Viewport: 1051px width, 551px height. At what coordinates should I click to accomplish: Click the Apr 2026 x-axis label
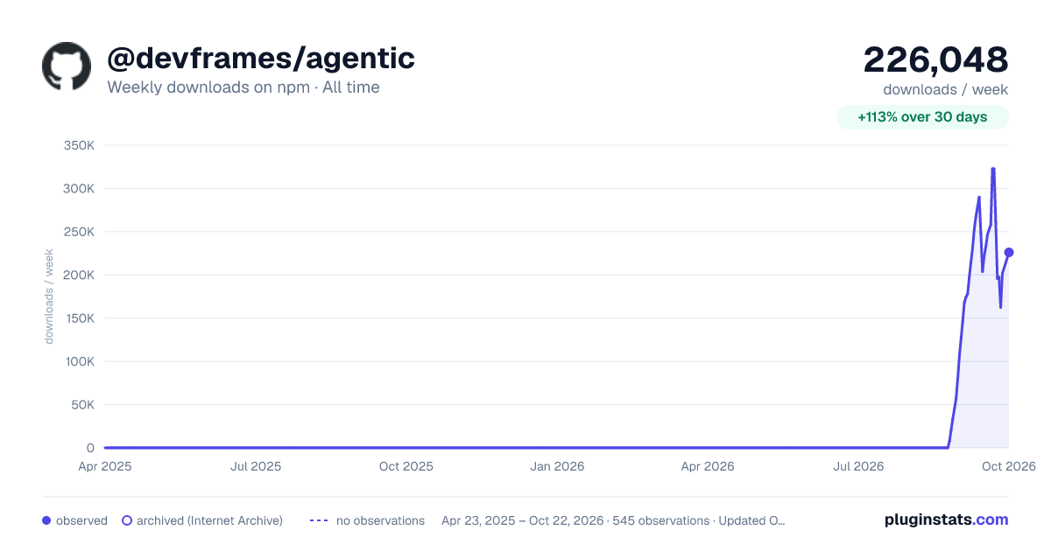pyautogui.click(x=708, y=466)
